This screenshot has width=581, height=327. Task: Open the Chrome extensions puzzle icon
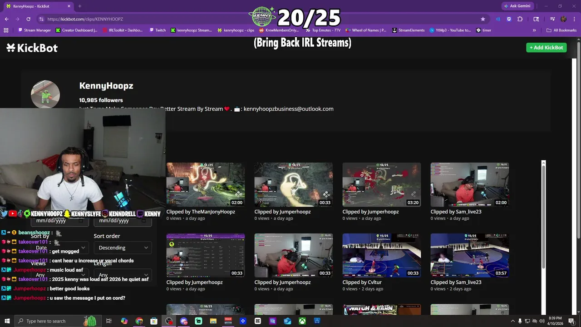[x=520, y=19]
